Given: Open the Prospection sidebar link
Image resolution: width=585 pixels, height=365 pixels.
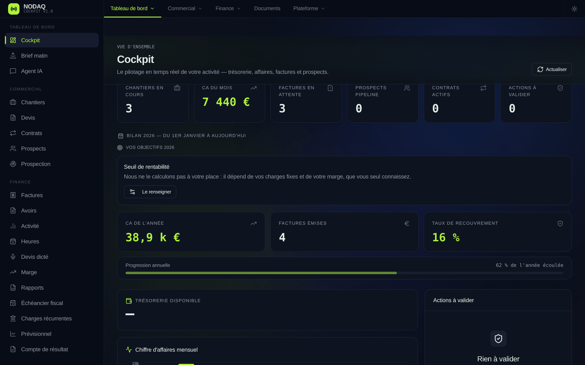Looking at the screenshot, I should [x=52, y=164].
